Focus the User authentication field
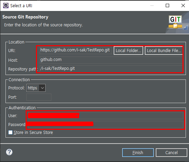The width and height of the screenshot is (189, 162). [105, 115]
